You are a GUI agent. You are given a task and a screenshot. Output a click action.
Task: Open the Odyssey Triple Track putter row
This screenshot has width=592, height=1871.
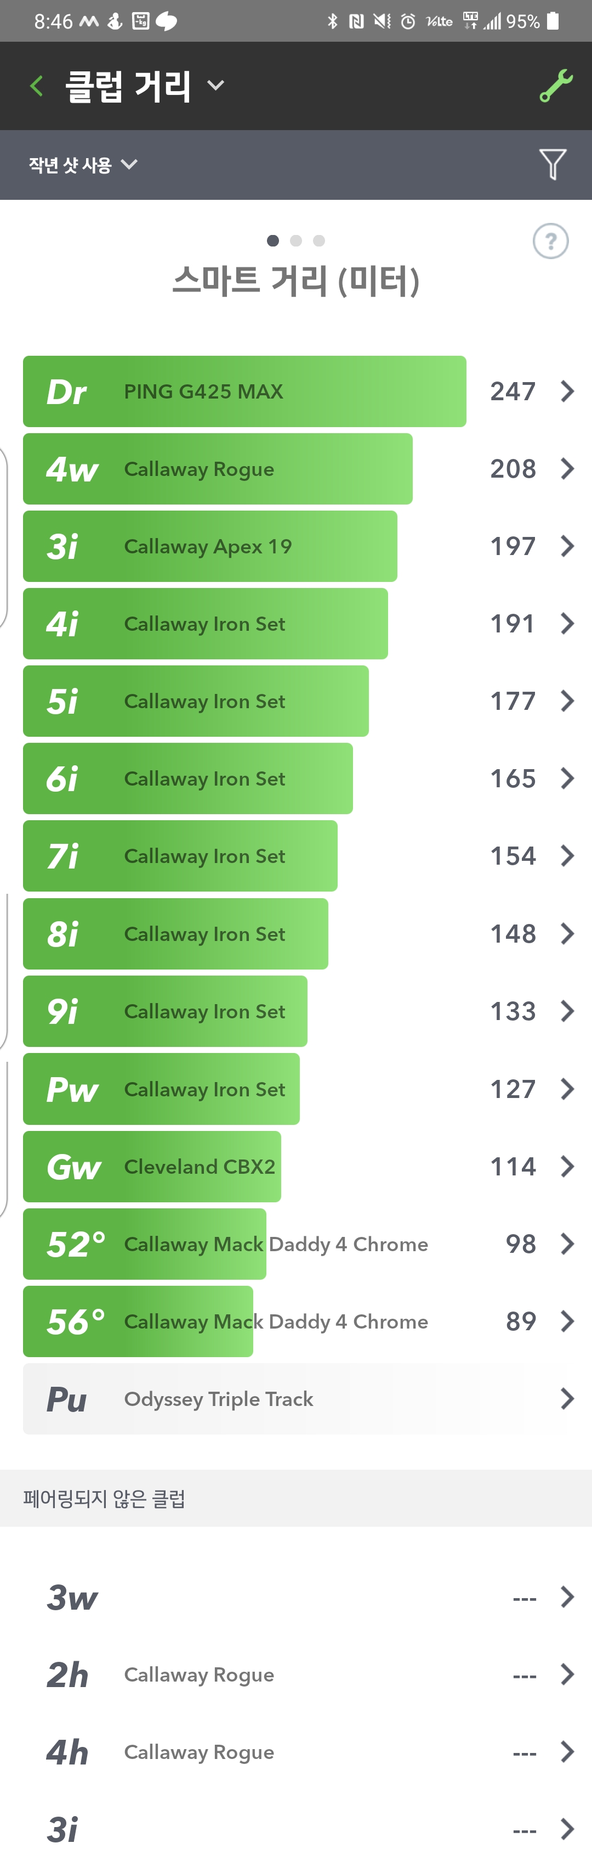296,1399
